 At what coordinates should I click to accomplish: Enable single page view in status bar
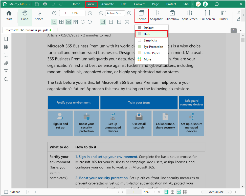(x=166, y=192)
